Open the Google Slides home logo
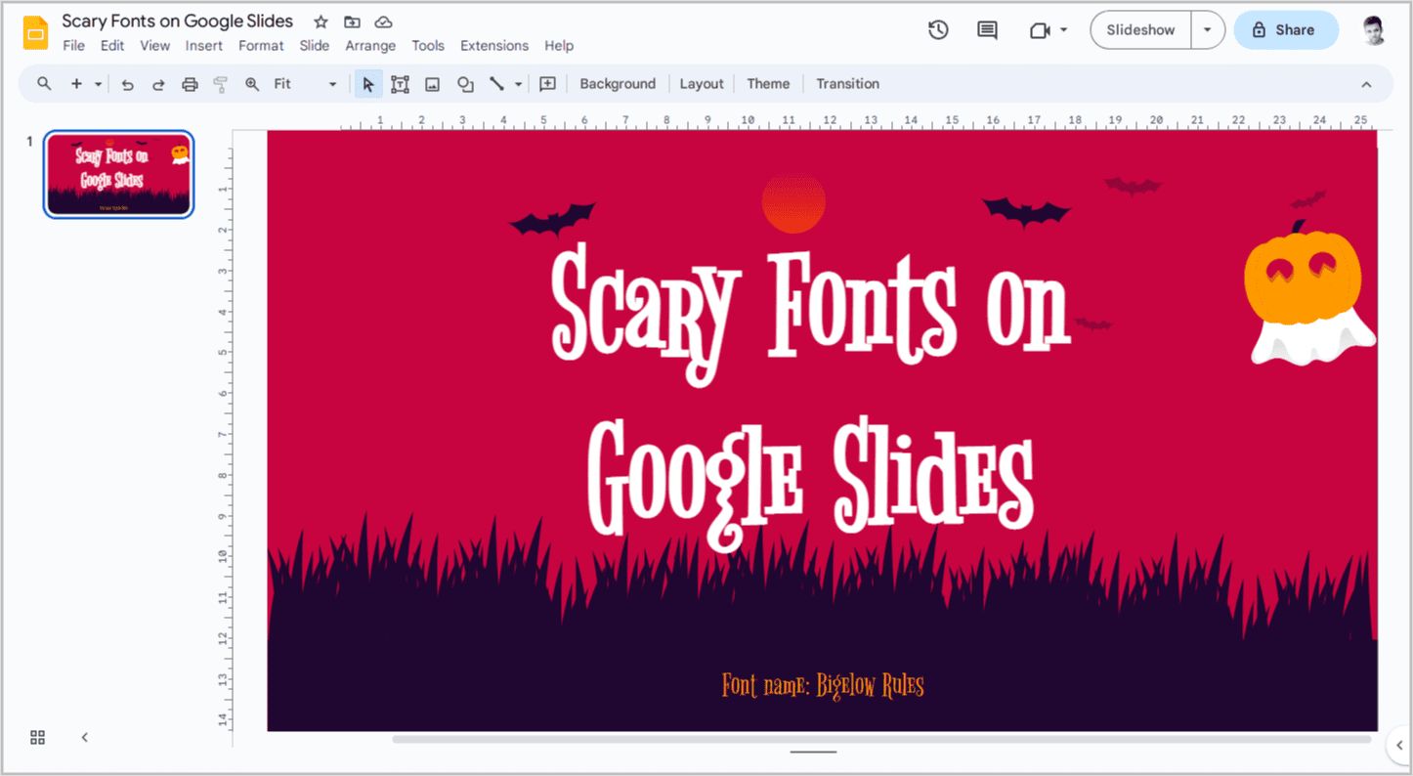Image resolution: width=1413 pixels, height=776 pixels. point(35,32)
